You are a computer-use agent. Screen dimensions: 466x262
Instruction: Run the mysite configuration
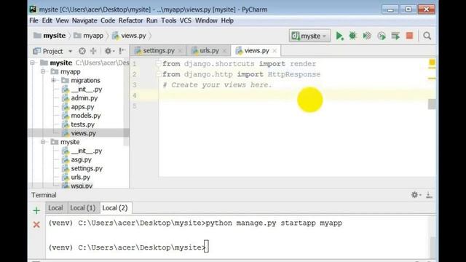click(339, 36)
